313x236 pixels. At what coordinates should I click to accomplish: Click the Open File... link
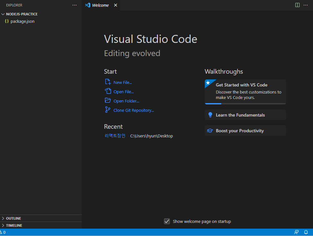[x=124, y=92]
